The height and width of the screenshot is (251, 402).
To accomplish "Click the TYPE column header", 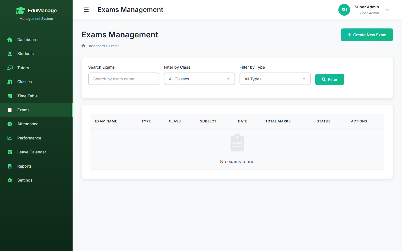I will point(146,121).
